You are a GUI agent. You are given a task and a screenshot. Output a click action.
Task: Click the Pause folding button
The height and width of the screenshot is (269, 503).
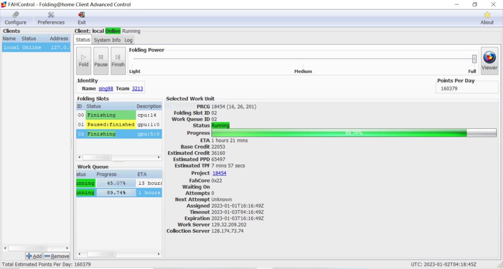pos(101,61)
